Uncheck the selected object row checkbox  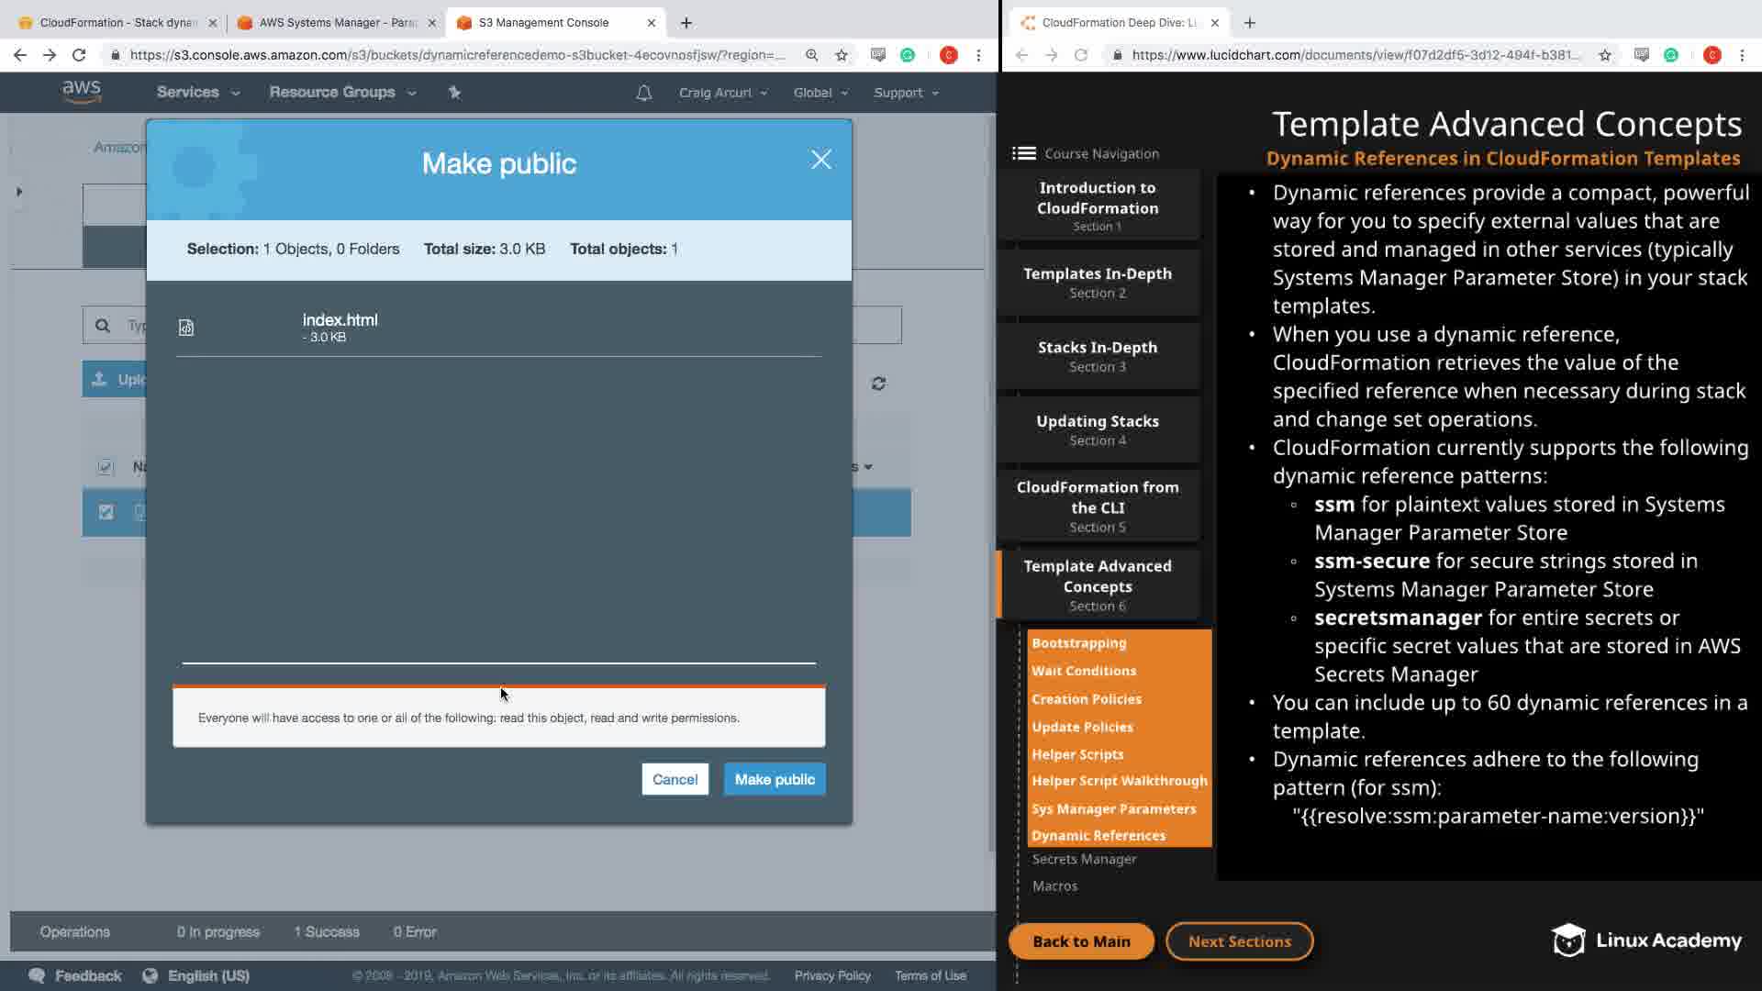106,512
